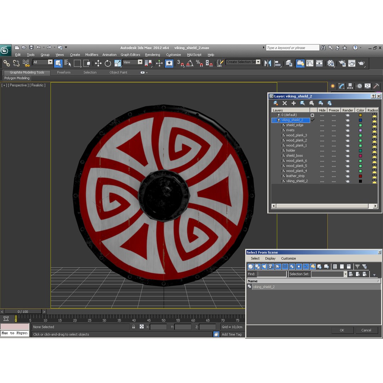Screen dimensions: 383x383
Task: Click the binoculars search icon
Action: point(323,48)
